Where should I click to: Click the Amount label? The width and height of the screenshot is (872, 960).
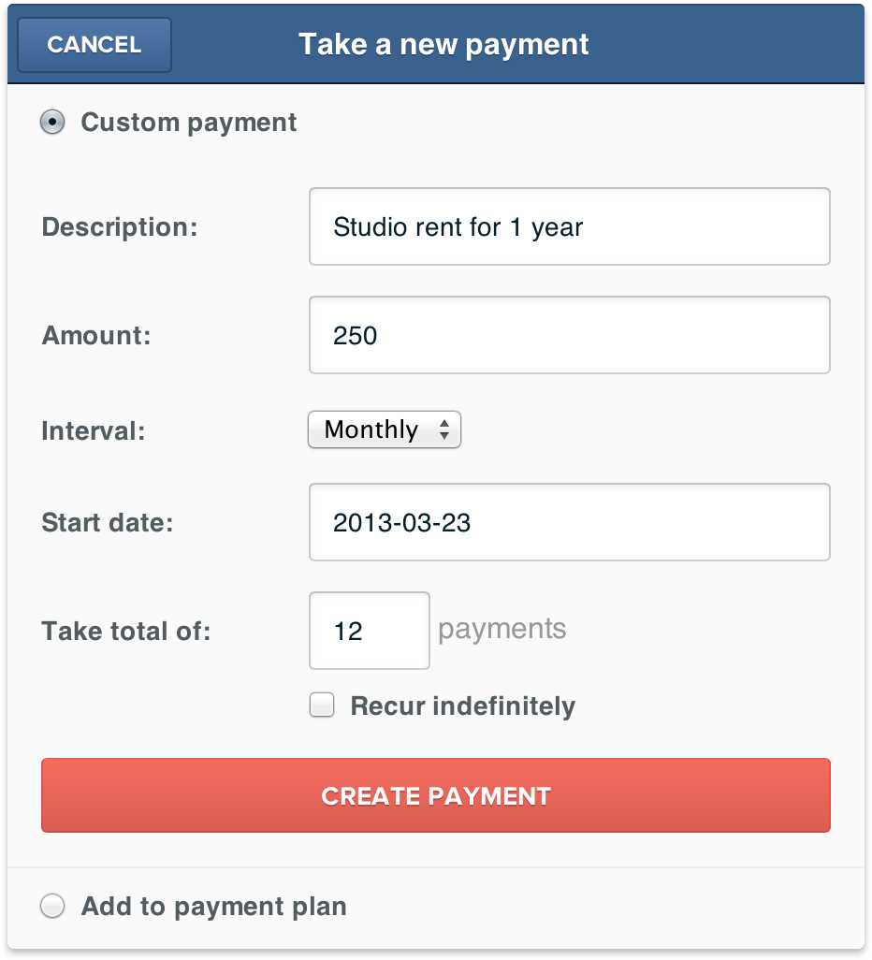94,335
